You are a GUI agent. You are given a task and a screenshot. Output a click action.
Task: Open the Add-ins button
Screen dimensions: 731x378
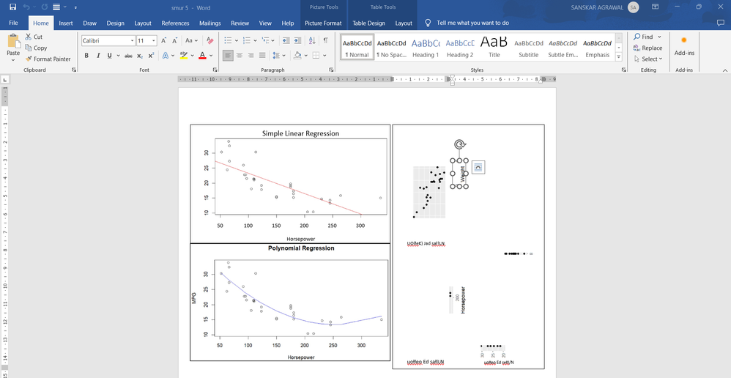[x=684, y=47]
